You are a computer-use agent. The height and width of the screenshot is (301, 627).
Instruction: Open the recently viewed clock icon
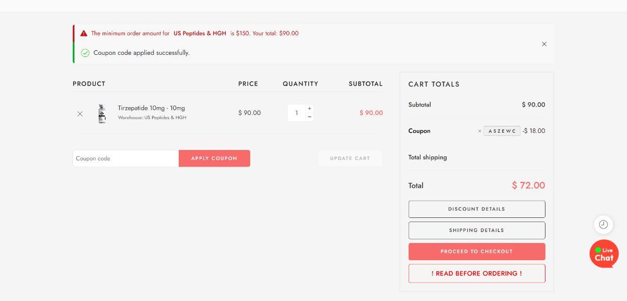603,225
